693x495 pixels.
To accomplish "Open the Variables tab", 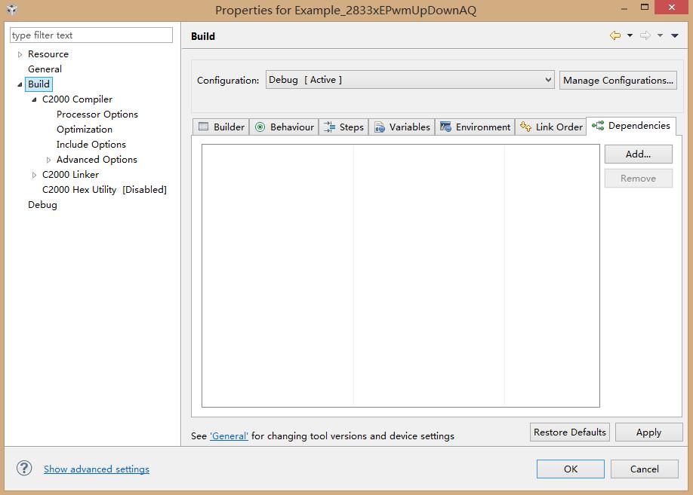I will click(x=402, y=127).
